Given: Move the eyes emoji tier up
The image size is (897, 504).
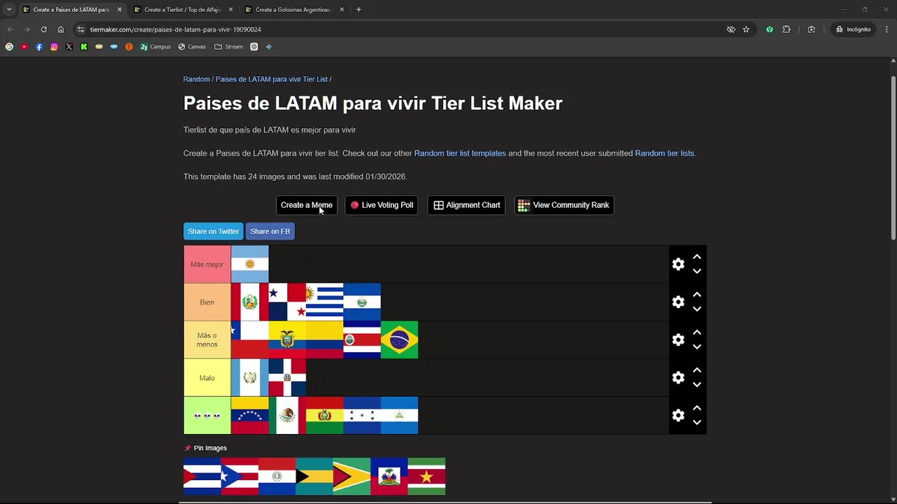Looking at the screenshot, I should [697, 408].
